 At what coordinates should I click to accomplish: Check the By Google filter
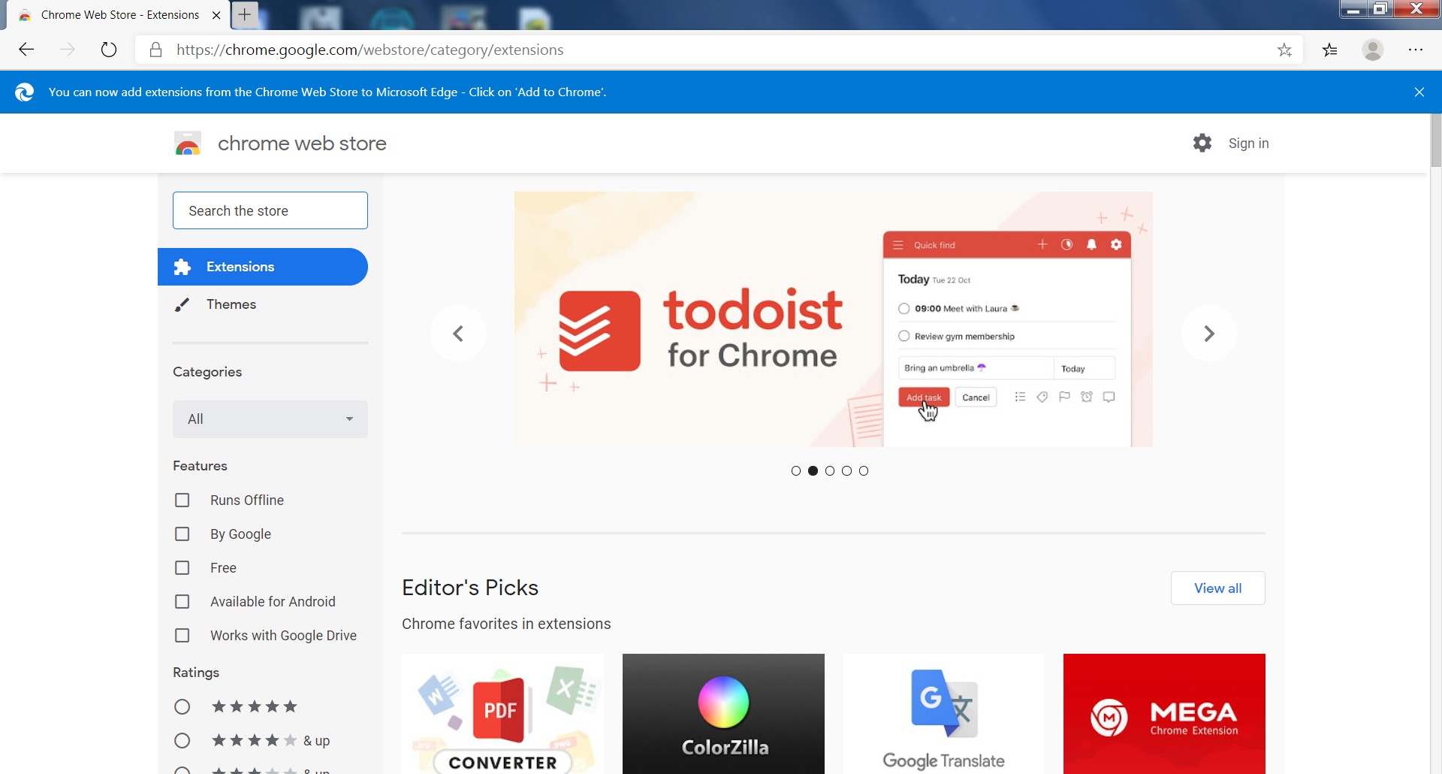tap(182, 534)
